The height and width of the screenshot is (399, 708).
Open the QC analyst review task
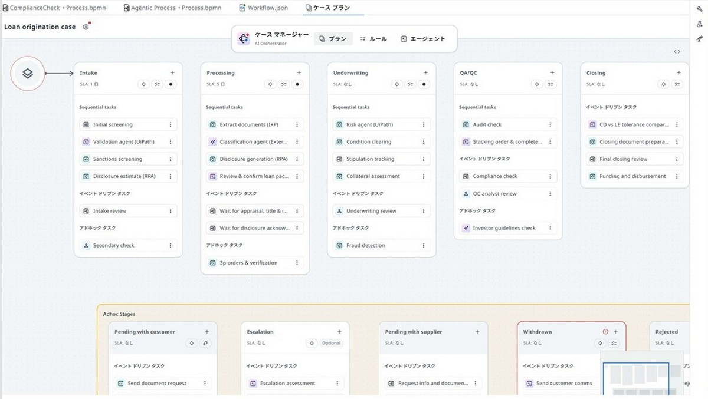click(x=508, y=193)
